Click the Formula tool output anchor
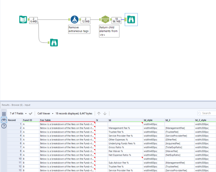This screenshot has width=216, height=172. tap(80, 19)
